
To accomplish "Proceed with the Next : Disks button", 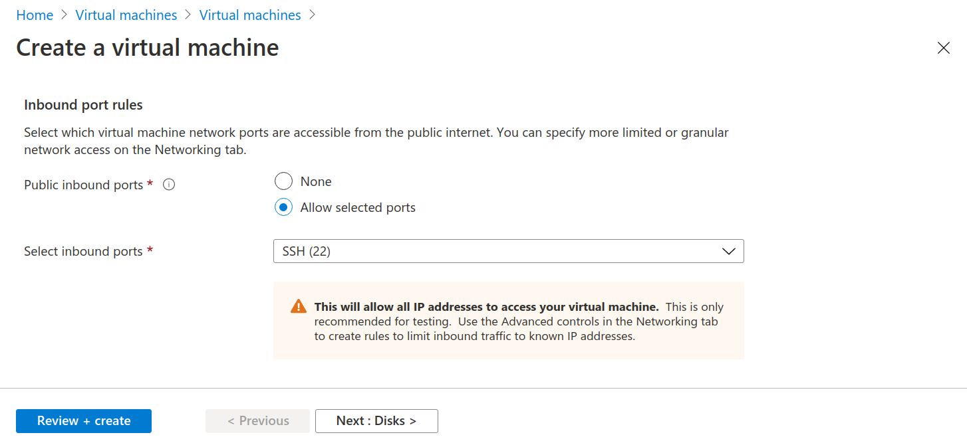I will [x=376, y=420].
